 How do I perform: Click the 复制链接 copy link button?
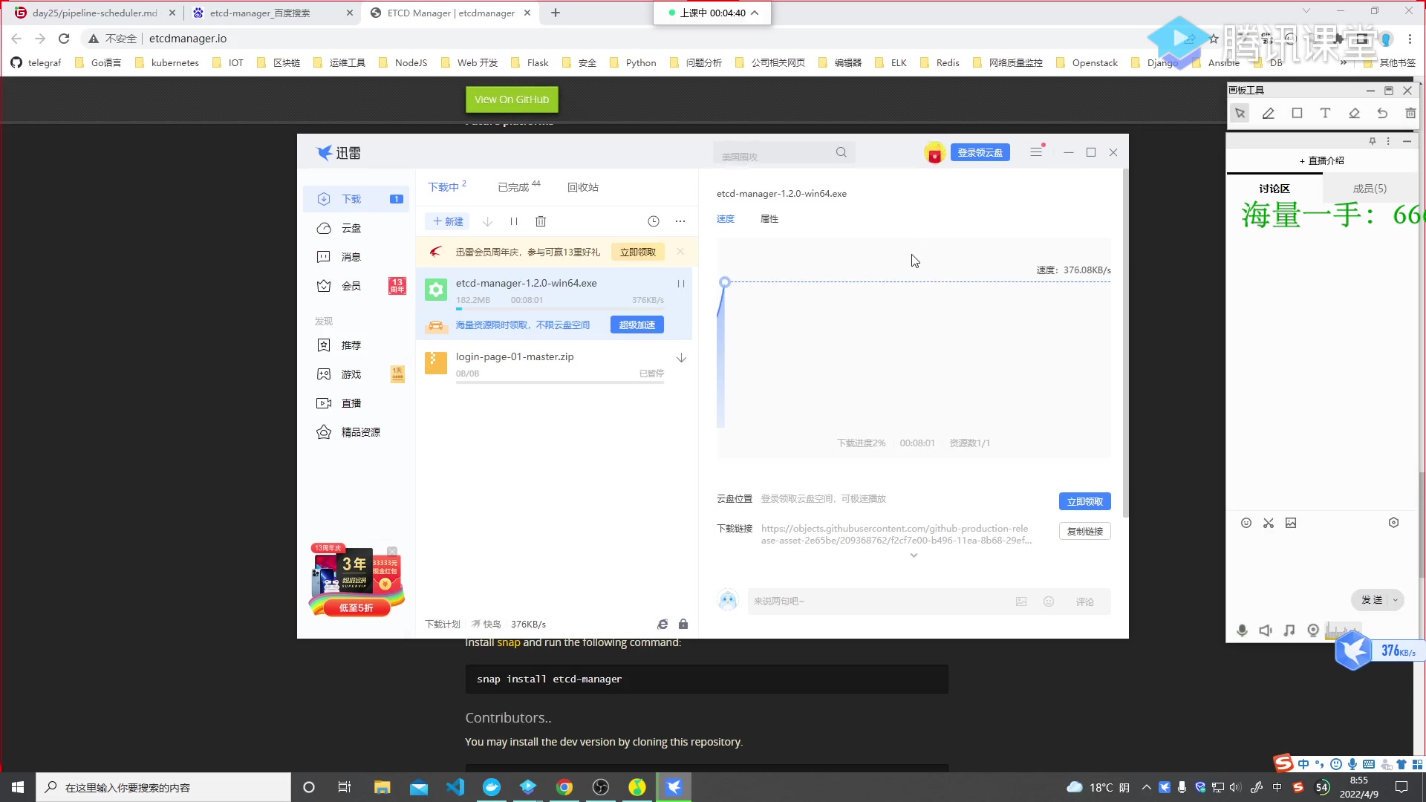(1085, 532)
